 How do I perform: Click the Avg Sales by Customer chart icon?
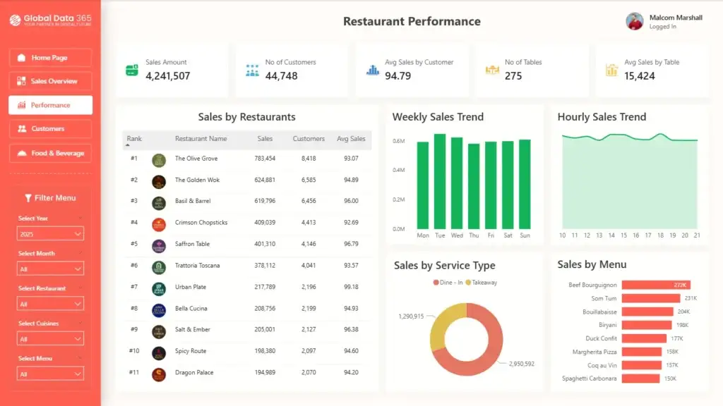[372, 70]
